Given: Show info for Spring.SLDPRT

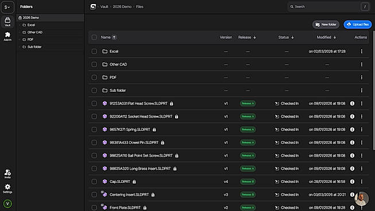Looking at the screenshot, I should coord(352,130).
